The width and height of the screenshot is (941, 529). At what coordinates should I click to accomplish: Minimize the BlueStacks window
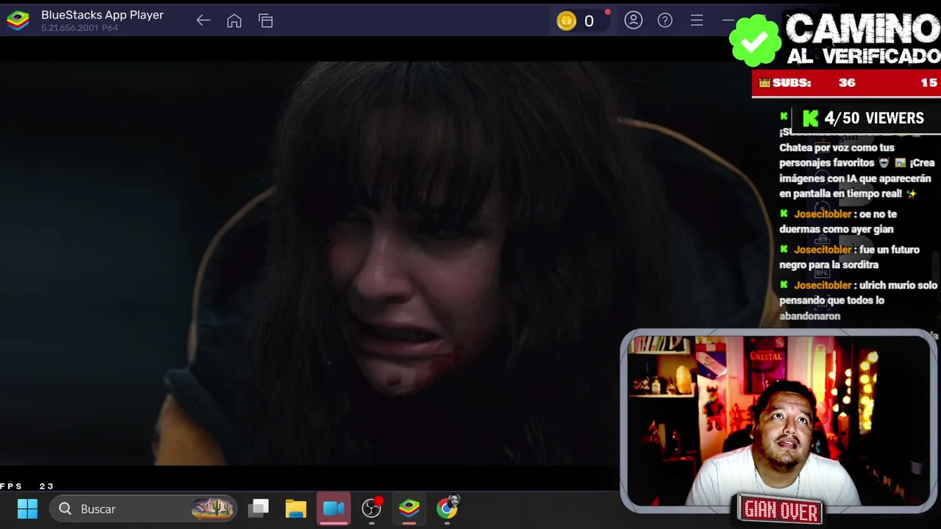pos(727,21)
